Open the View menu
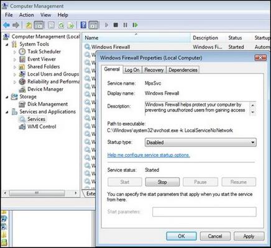 [x=46, y=15]
